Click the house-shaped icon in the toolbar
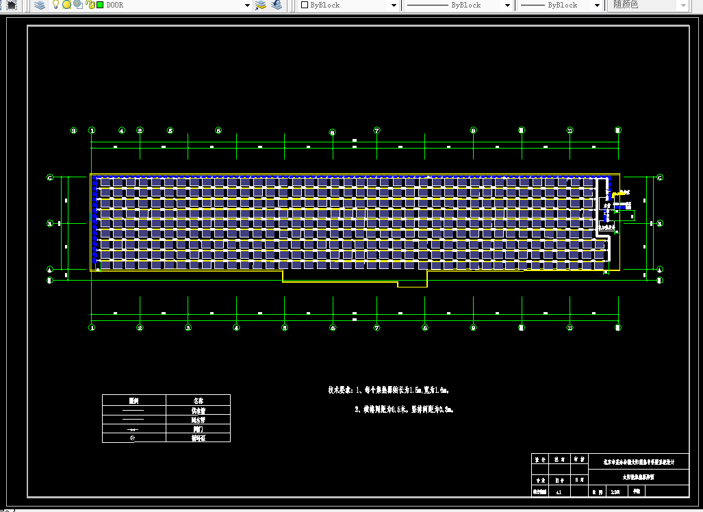The height and width of the screenshot is (512, 703). click(x=11, y=5)
